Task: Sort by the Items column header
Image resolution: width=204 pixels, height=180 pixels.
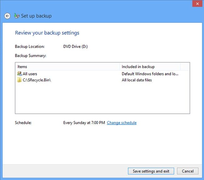Action: 67,67
